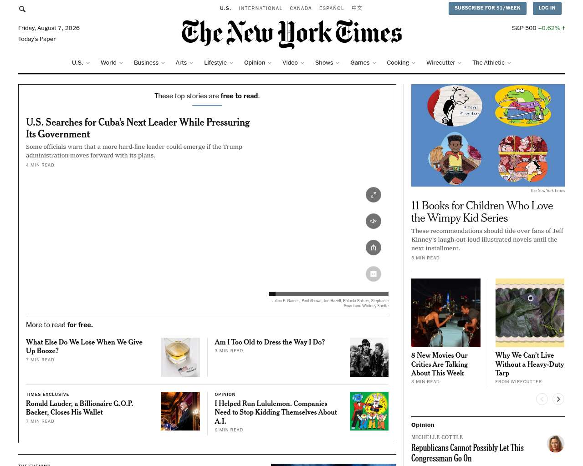Read Ronald Lauder G.O.P. Backer story
583x466 pixels.
coord(80,408)
